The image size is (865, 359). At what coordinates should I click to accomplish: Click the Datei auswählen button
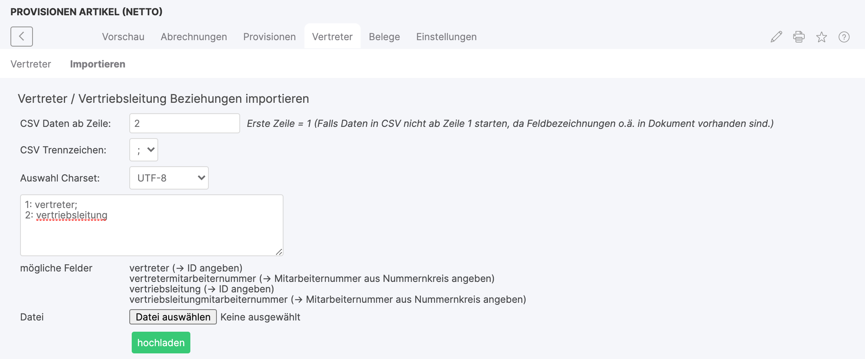173,317
